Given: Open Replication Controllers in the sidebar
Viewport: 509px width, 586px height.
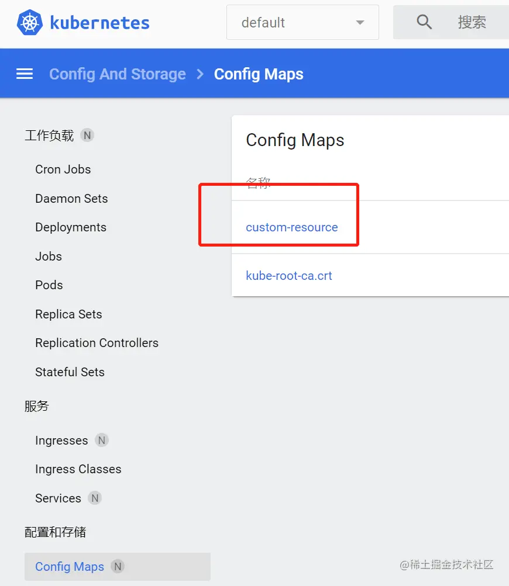Looking at the screenshot, I should pyautogui.click(x=97, y=343).
